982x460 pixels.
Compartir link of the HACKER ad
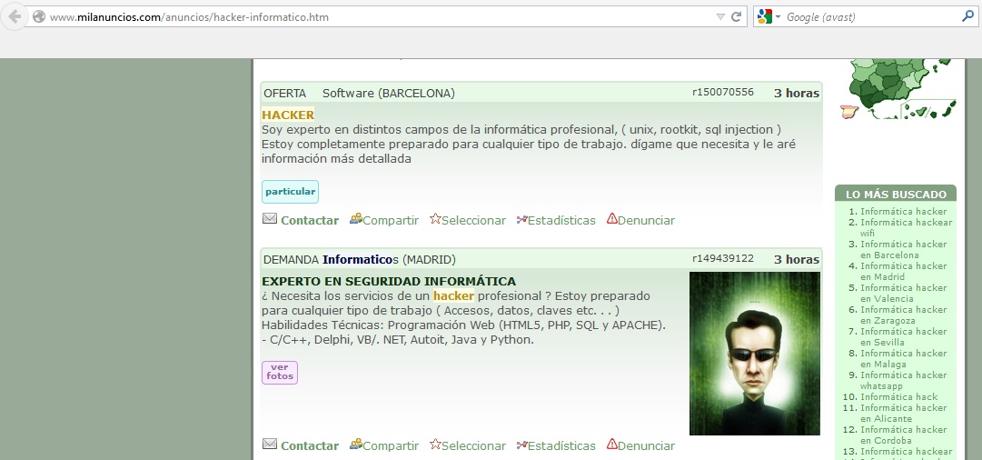[x=391, y=221]
